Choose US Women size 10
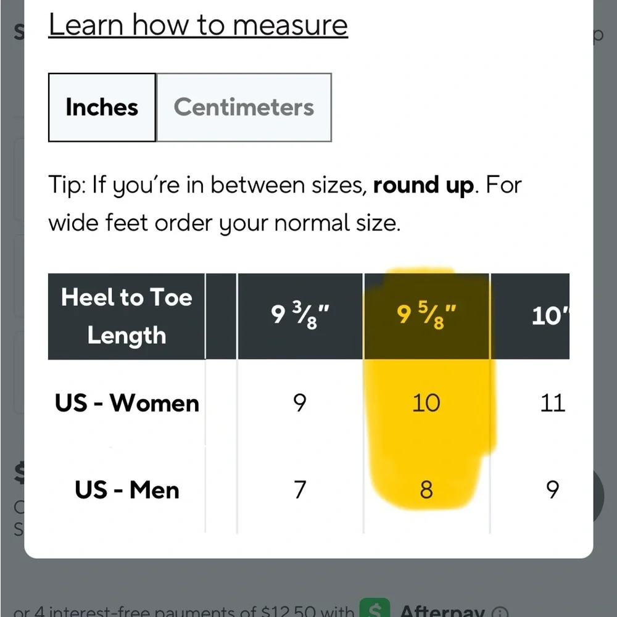 [426, 403]
